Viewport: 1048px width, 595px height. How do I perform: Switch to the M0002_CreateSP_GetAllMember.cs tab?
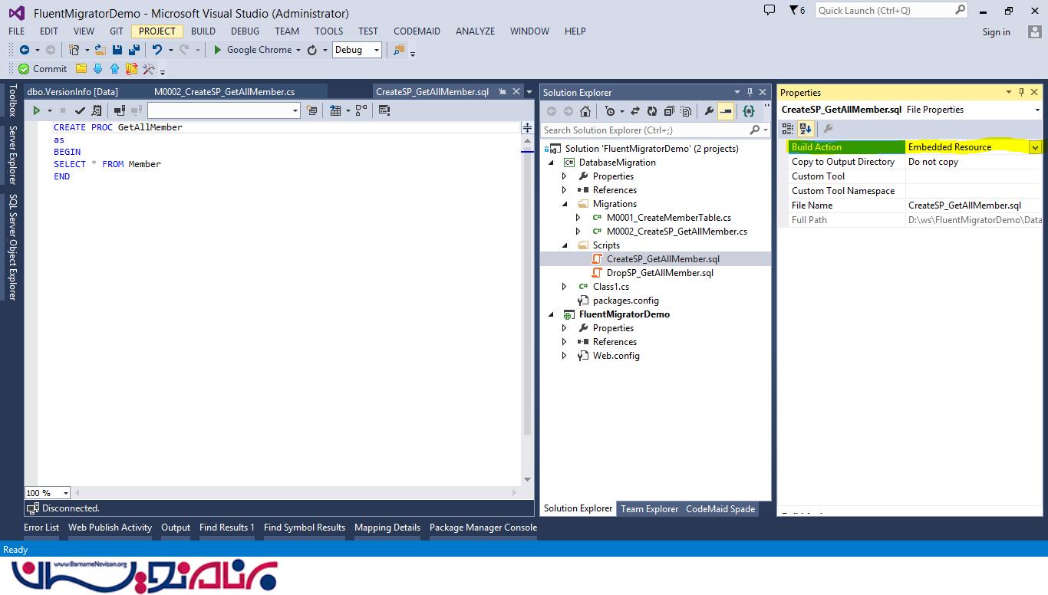[x=224, y=92]
